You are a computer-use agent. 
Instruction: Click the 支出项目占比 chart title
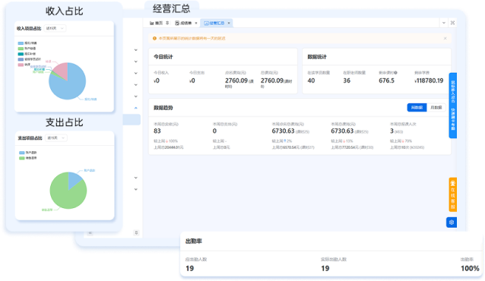[30, 138]
